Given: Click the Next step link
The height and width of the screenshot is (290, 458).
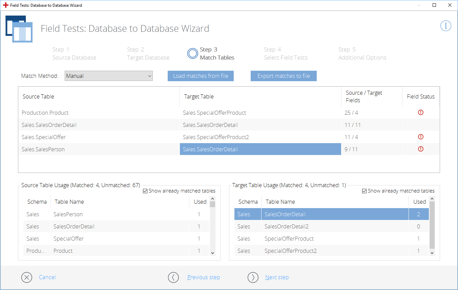Looking at the screenshot, I should click(x=277, y=277).
